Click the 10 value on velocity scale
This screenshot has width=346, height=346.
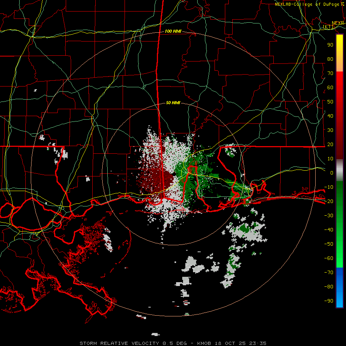click(x=330, y=159)
